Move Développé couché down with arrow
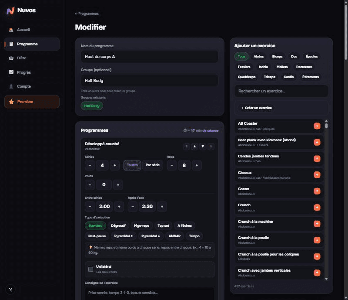This screenshot has height=300, width=348. point(203,146)
